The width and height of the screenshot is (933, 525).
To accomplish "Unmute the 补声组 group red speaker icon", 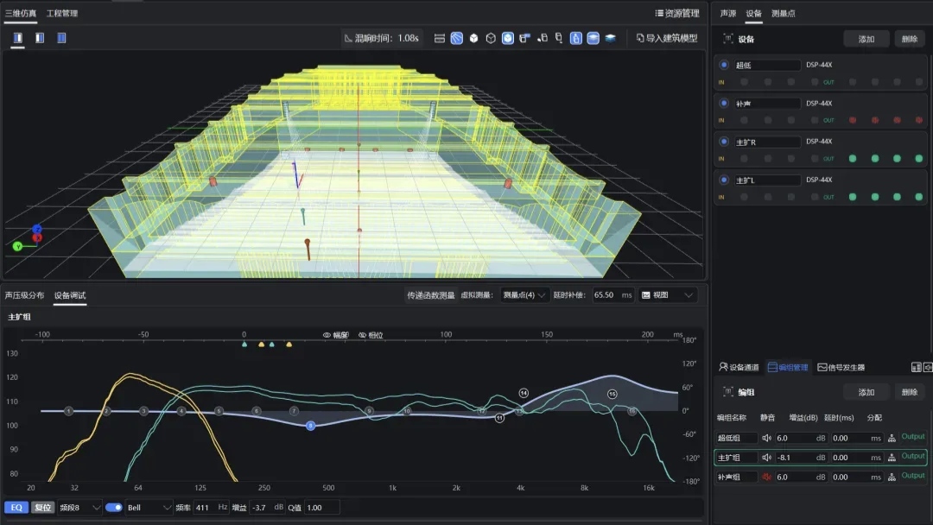I will [x=766, y=477].
